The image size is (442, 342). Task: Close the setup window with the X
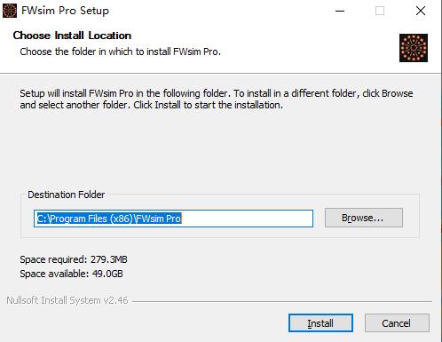(421, 11)
